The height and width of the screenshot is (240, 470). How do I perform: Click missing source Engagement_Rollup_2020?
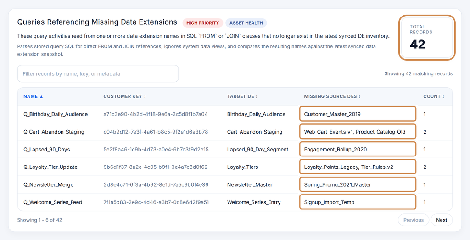point(336,150)
